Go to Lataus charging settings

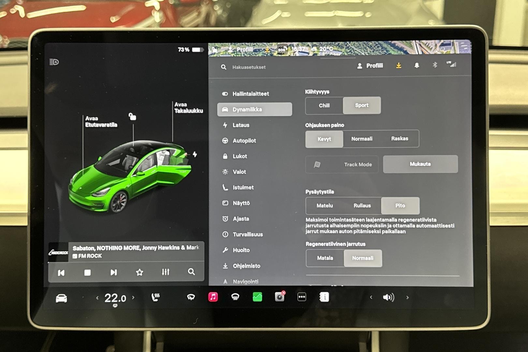point(241,125)
